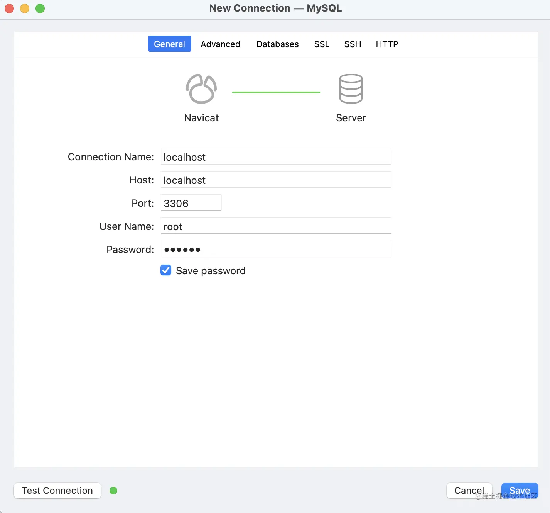550x513 pixels.
Task: Click into the Host input field
Action: tap(276, 180)
